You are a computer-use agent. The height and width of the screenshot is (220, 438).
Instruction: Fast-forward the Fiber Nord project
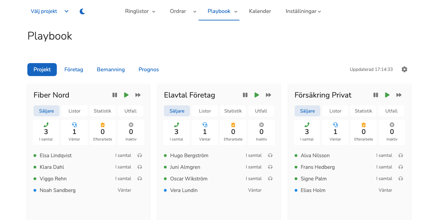click(x=138, y=95)
